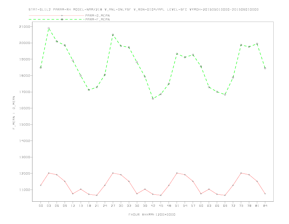Click the red O_MEAN marker at hour 15
The image size is (289, 224).
(x=81, y=189)
